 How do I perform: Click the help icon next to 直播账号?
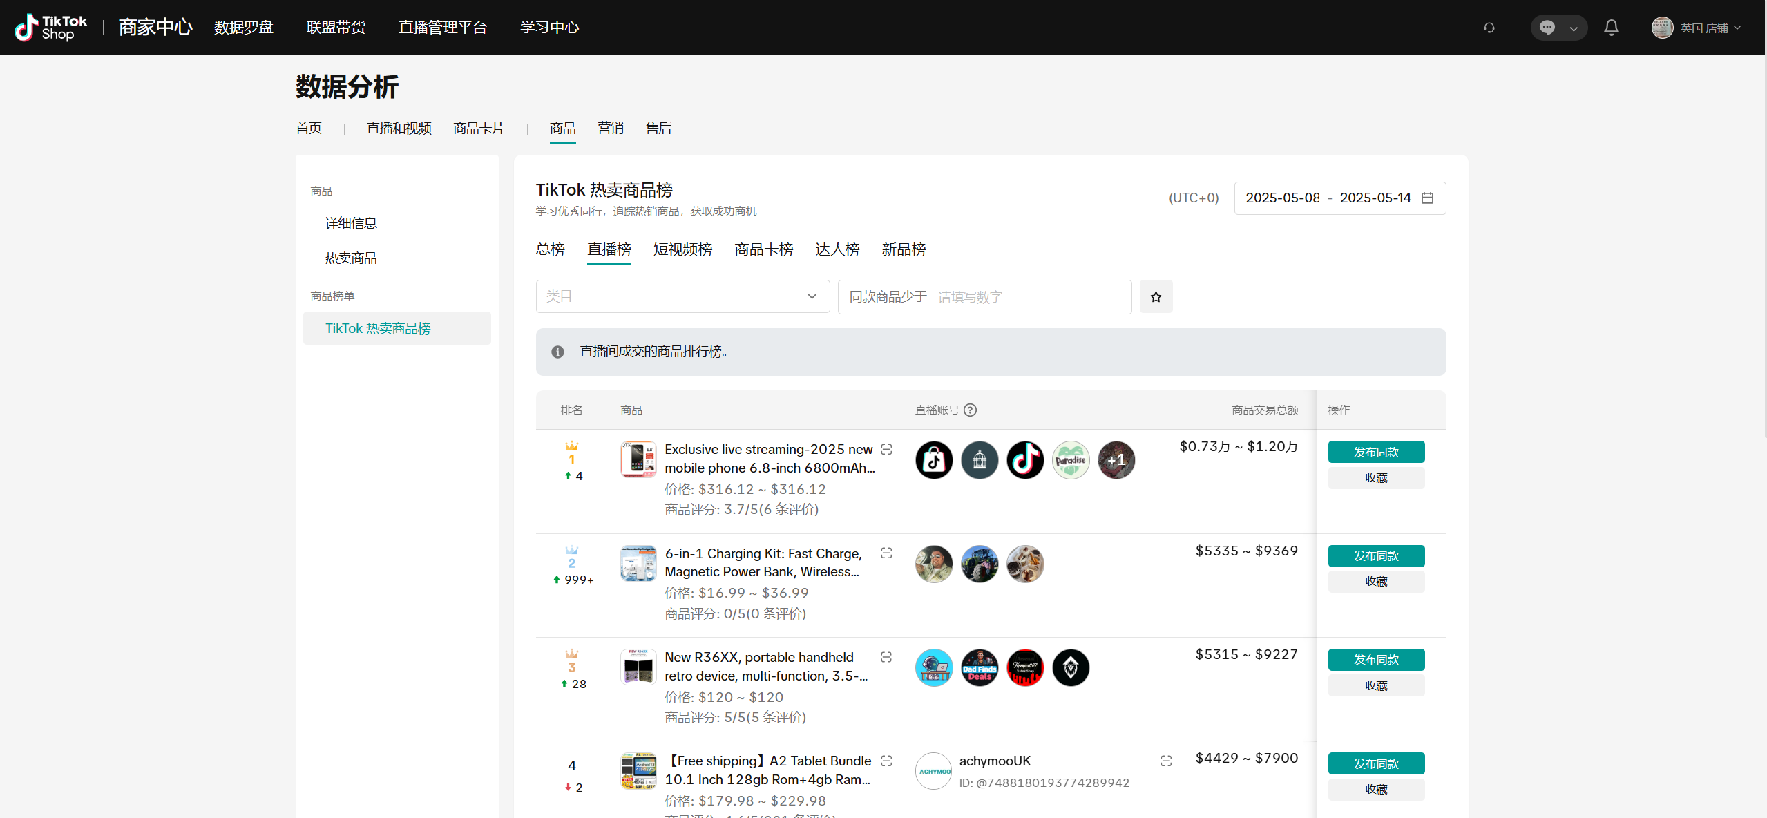pyautogui.click(x=970, y=410)
